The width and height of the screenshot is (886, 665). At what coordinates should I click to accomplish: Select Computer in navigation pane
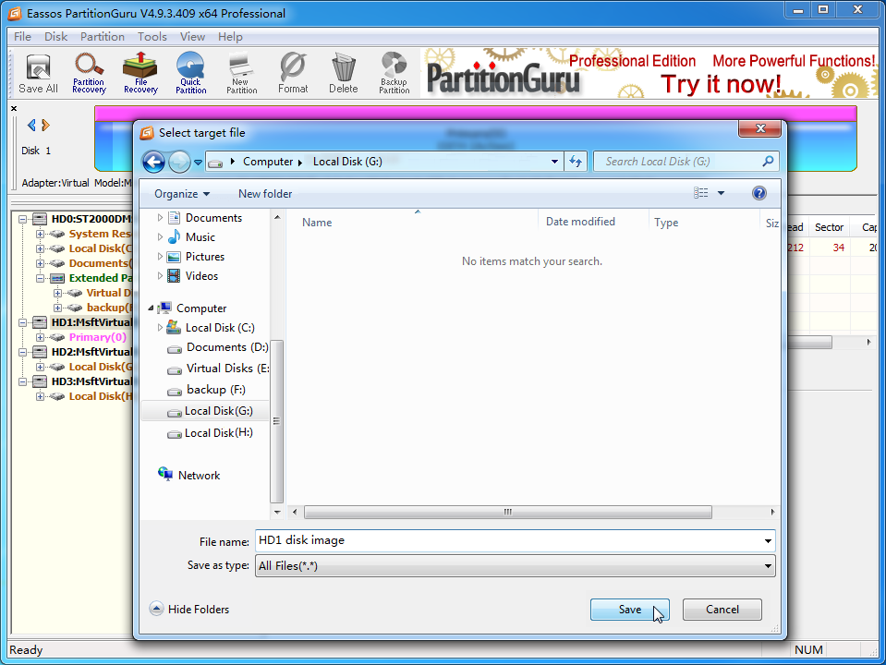[201, 308]
